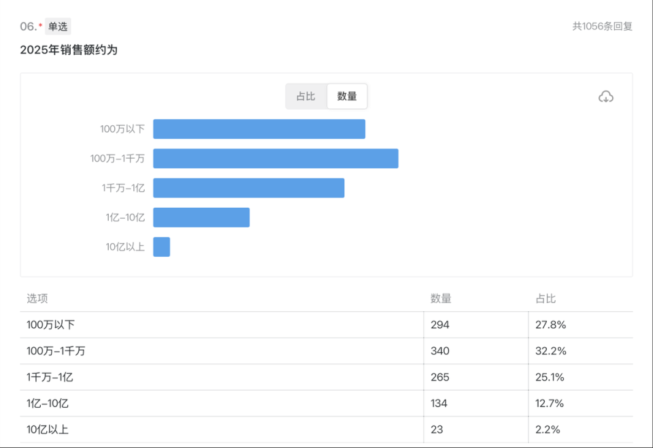Click the 100万-1千万 bar in chart
Screen dimensions: 653x448
tap(275, 158)
